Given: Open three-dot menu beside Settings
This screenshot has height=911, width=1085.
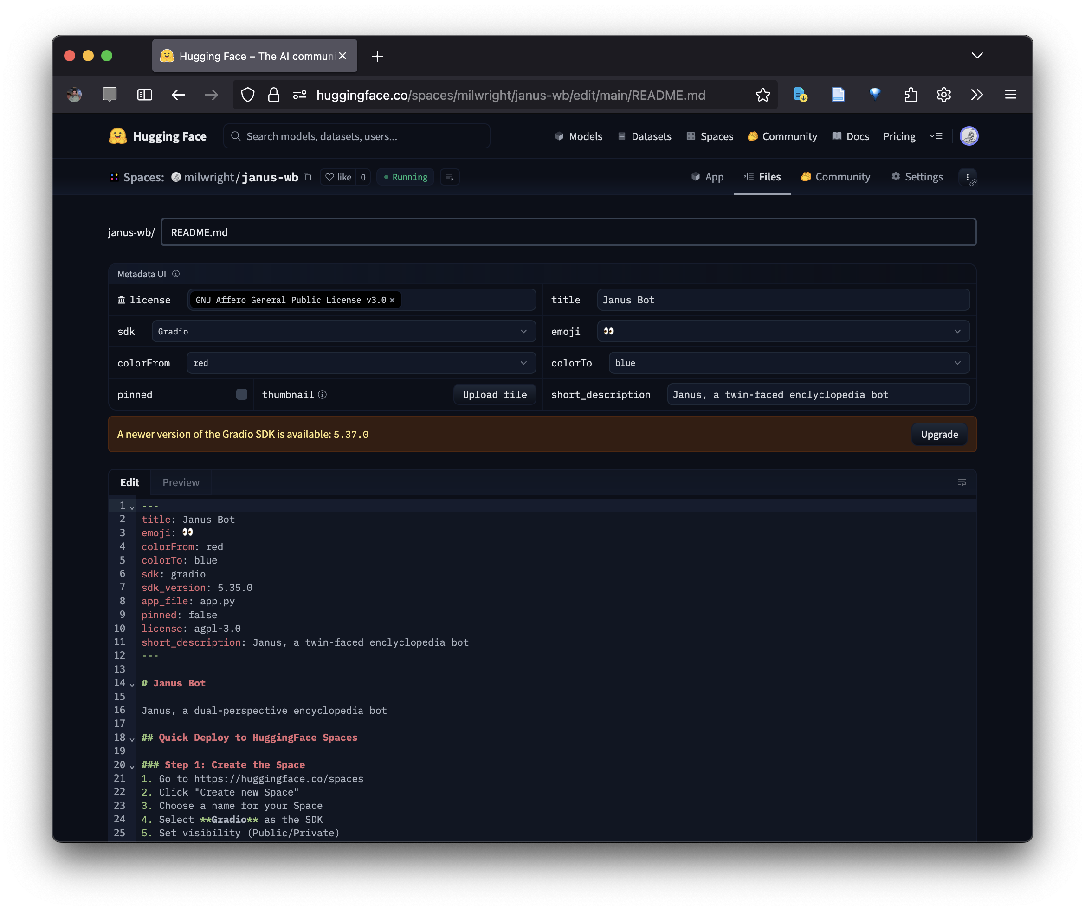Looking at the screenshot, I should [x=967, y=177].
